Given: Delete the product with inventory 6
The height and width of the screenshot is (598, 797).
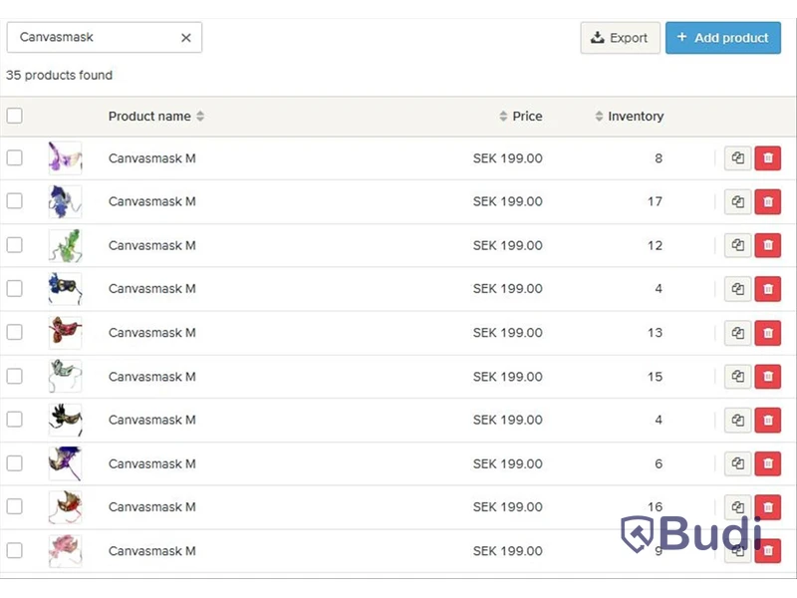Looking at the screenshot, I should tap(768, 463).
